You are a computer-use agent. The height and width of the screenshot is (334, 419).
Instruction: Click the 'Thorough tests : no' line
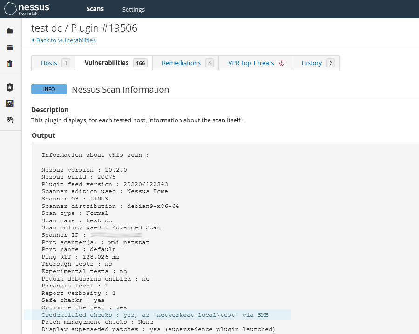pyautogui.click(x=77, y=264)
